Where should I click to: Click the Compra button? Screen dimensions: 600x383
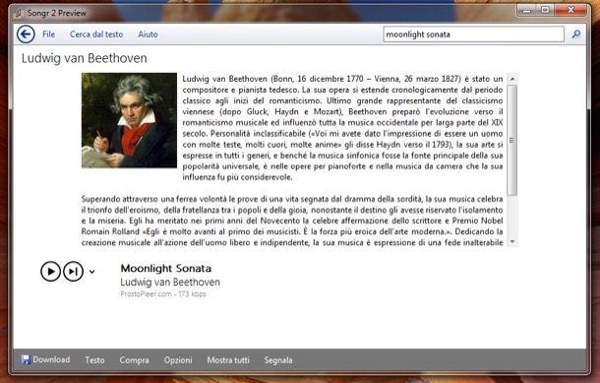click(x=135, y=360)
